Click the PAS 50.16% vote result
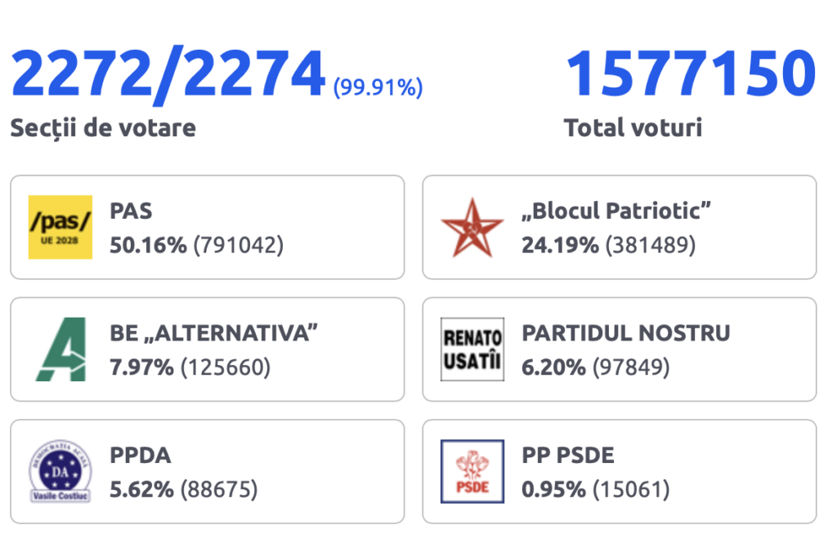Viewport: 837px width, 534px height. coord(196,246)
